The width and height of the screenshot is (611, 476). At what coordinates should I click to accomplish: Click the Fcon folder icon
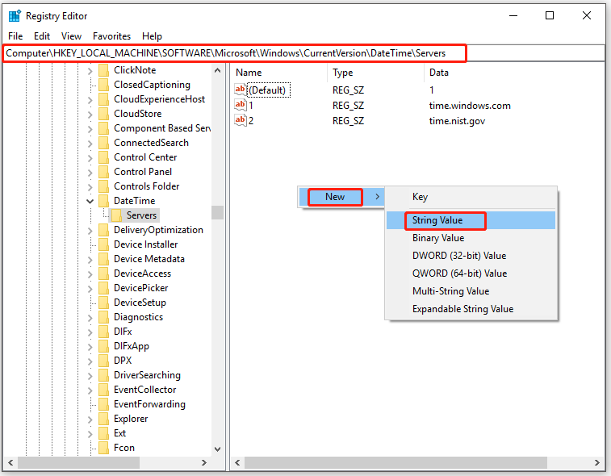pyautogui.click(x=103, y=448)
